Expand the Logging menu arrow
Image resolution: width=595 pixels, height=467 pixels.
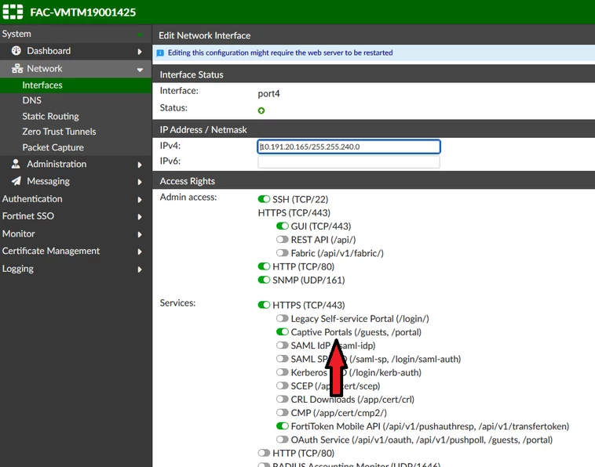(x=140, y=270)
